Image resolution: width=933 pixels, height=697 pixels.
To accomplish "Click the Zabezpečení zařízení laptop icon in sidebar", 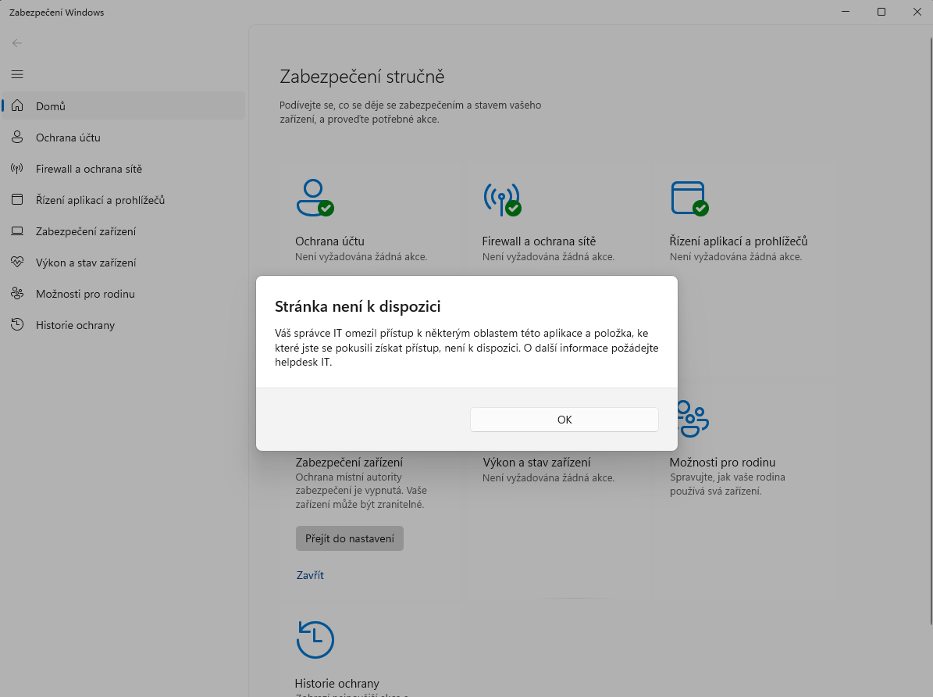I will [17, 231].
